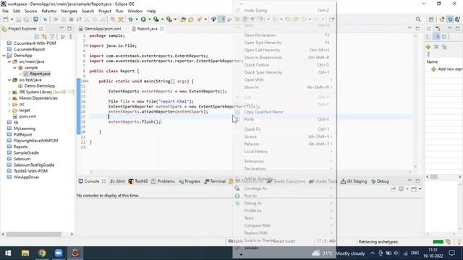463x260 pixels.
Task: Expand the Maven Dependencies node
Action: pos(9,98)
